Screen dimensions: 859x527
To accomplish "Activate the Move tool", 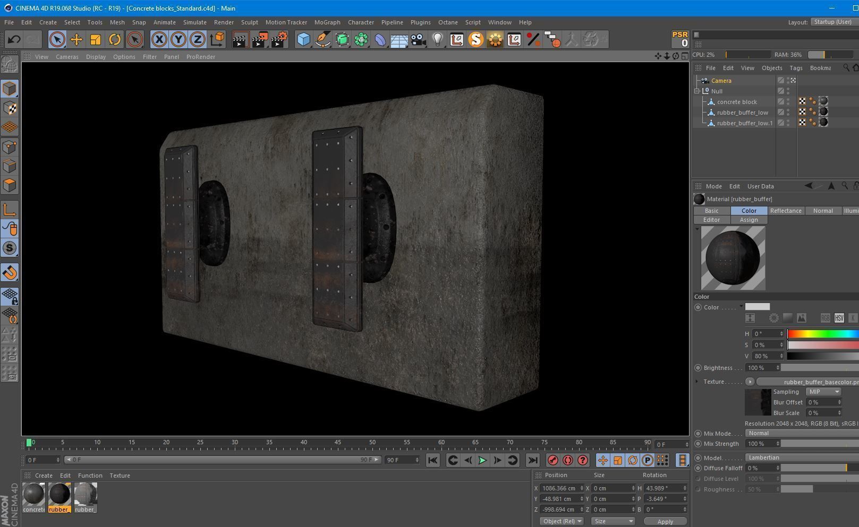I will point(76,39).
